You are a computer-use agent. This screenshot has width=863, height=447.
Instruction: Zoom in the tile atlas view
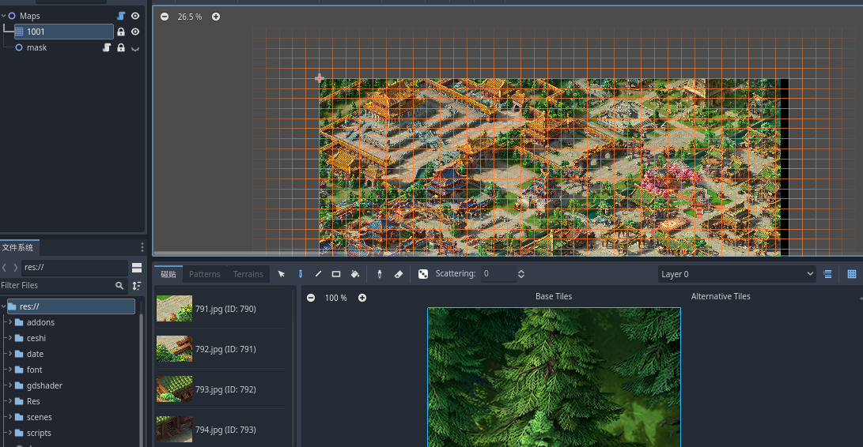[362, 298]
